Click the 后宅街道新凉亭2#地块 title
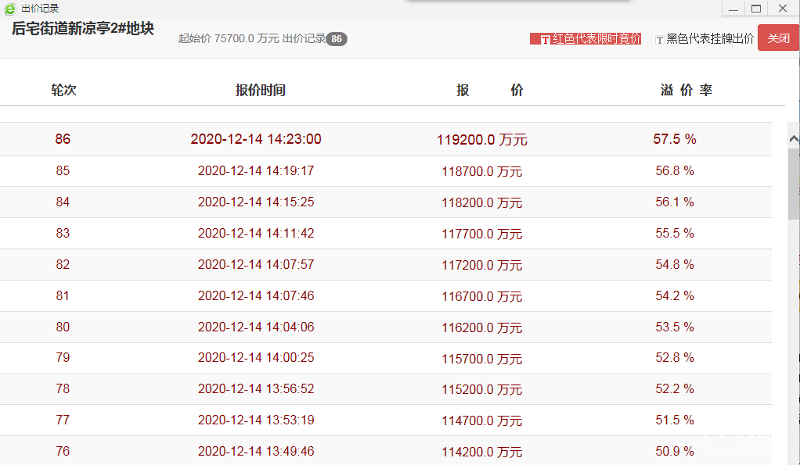800x465 pixels. 83,29
